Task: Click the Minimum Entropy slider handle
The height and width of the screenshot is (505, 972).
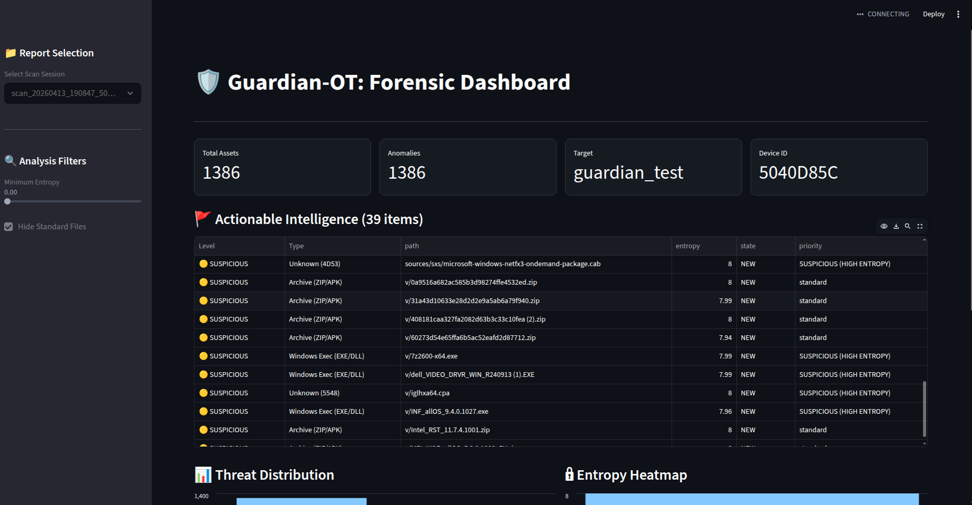Action: point(7,201)
